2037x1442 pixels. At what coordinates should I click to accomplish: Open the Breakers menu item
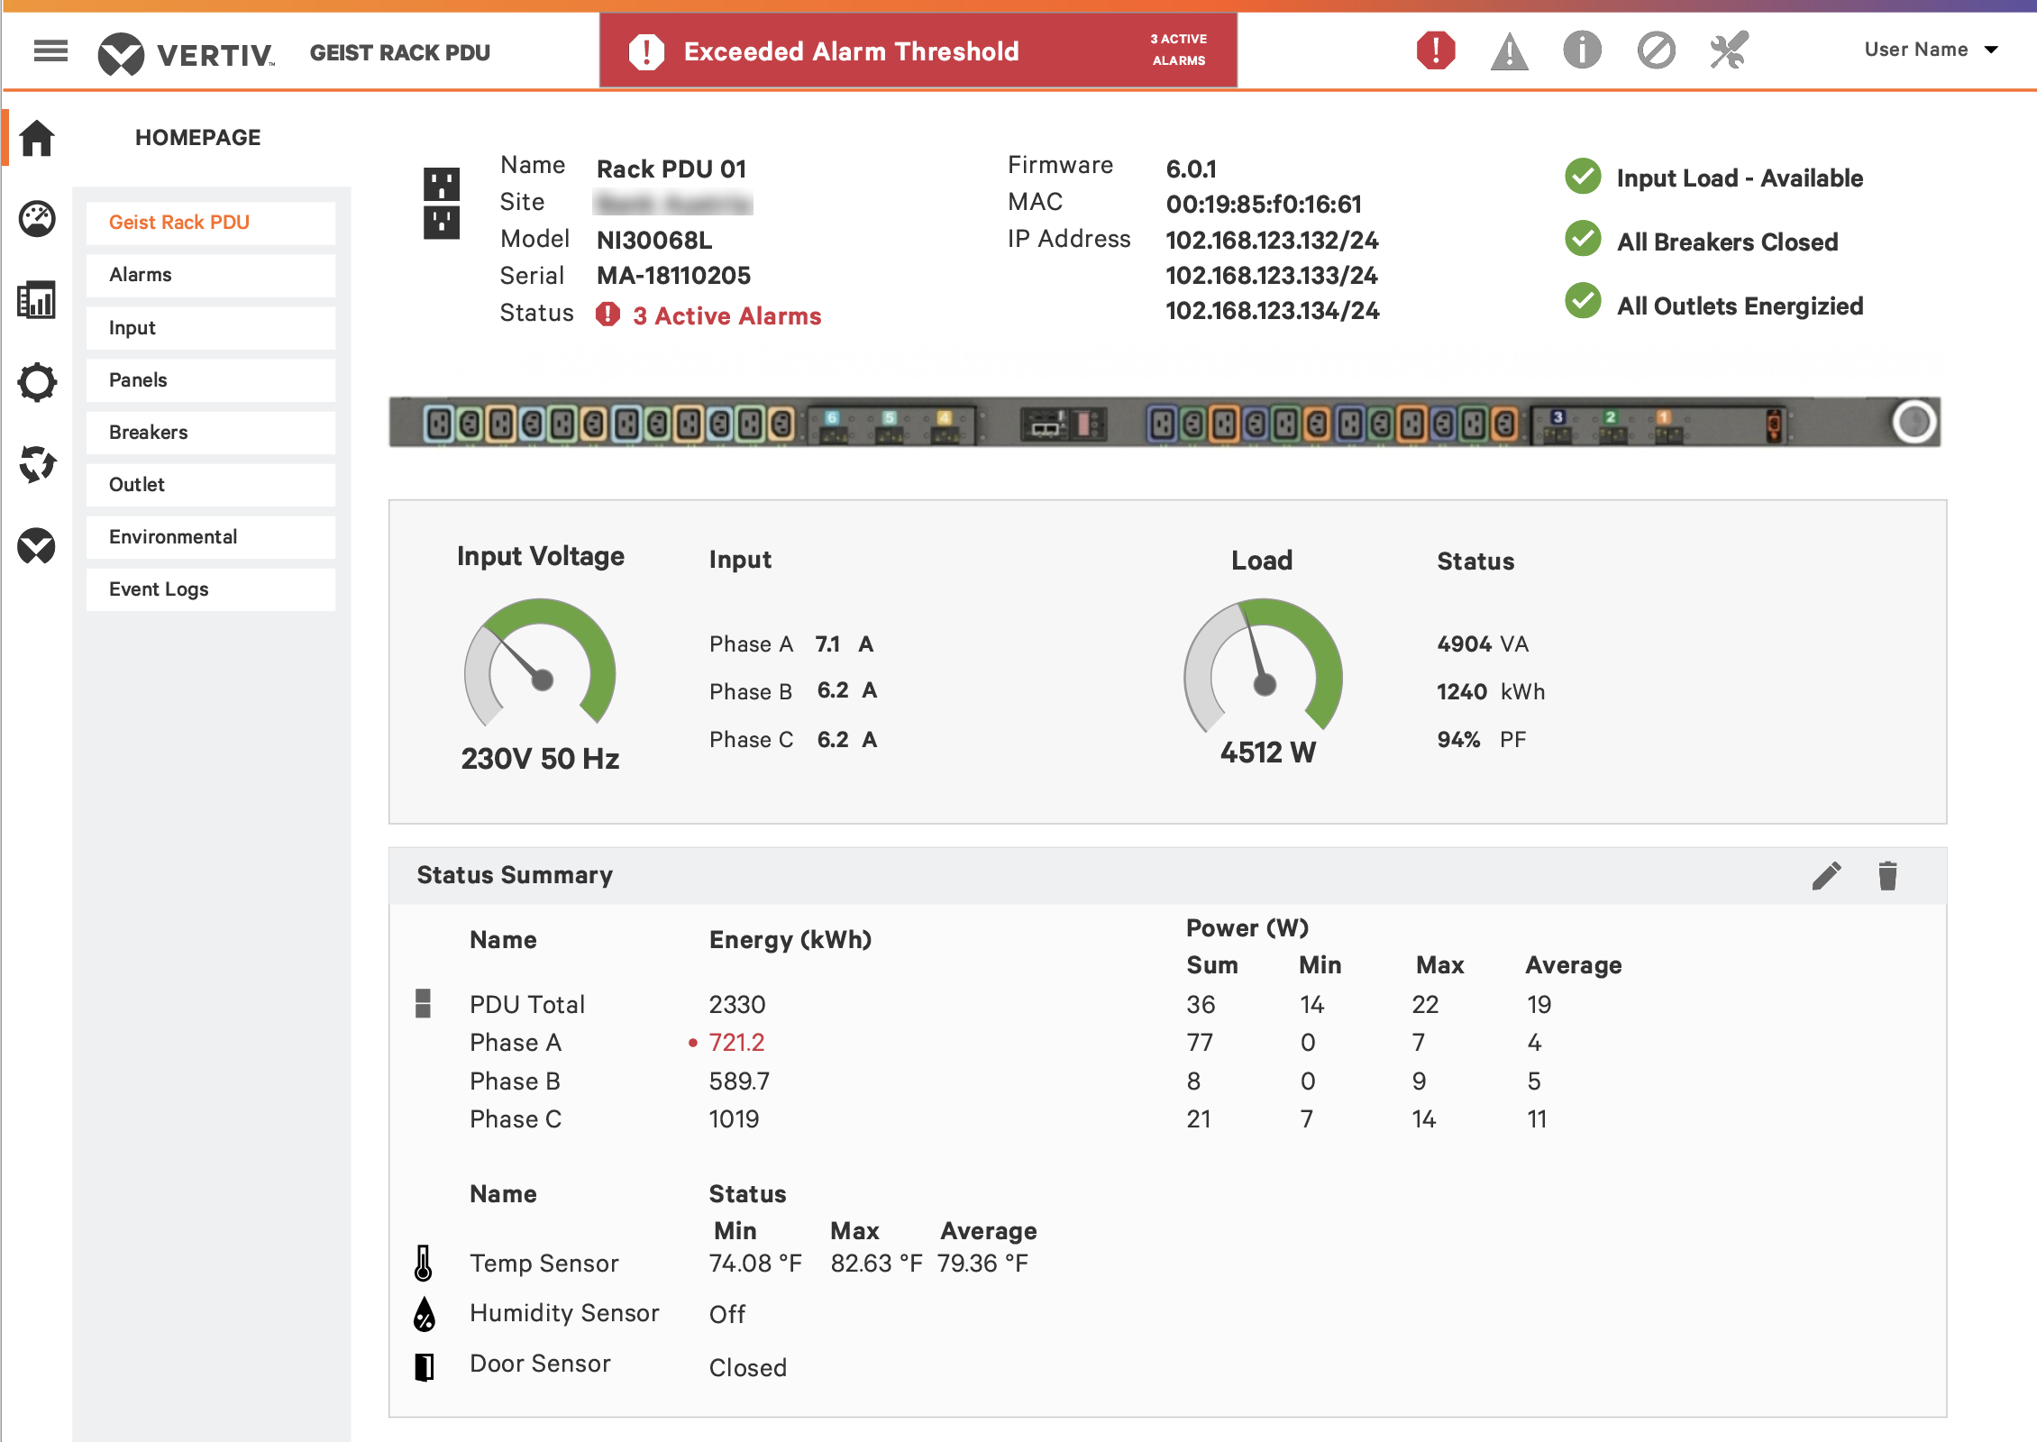point(211,433)
